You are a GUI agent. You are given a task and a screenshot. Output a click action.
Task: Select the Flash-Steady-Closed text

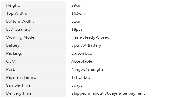(x=90, y=37)
